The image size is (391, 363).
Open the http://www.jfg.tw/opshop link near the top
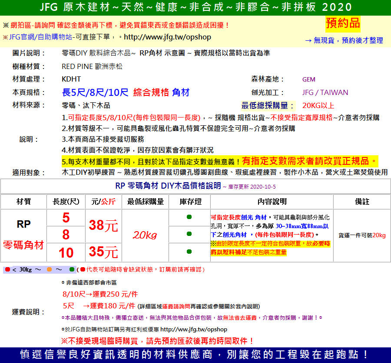pyautogui.click(x=167, y=37)
